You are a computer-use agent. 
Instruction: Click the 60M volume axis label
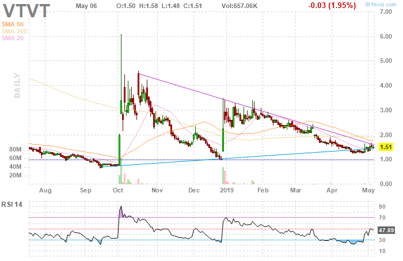(x=15, y=158)
